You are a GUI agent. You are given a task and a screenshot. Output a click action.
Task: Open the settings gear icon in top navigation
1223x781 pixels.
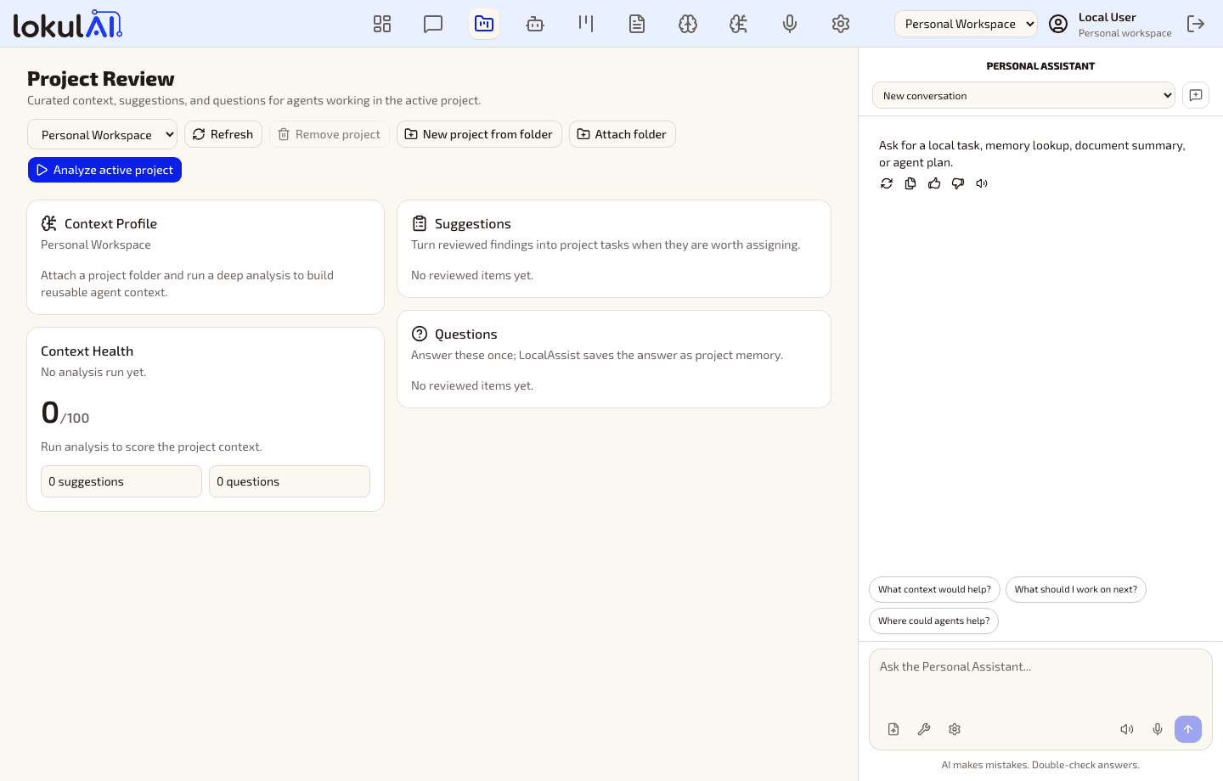point(841,24)
